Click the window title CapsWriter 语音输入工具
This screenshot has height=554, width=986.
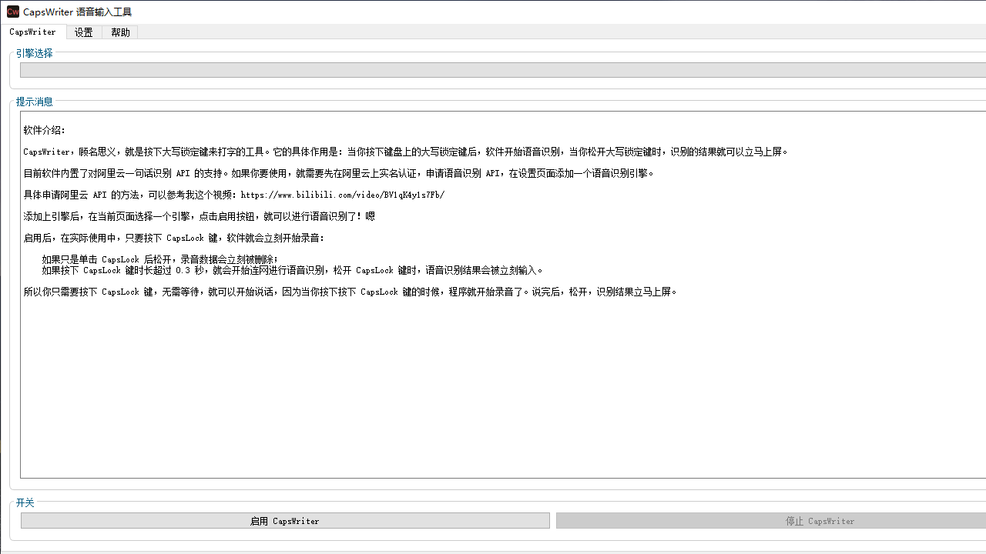click(x=77, y=12)
